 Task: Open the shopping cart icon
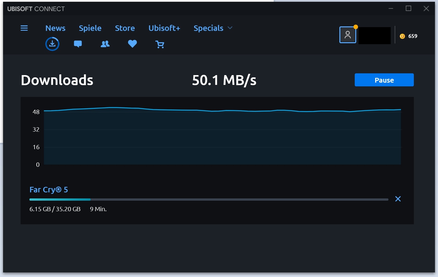(x=160, y=44)
